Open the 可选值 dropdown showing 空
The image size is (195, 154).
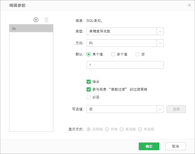125,109
